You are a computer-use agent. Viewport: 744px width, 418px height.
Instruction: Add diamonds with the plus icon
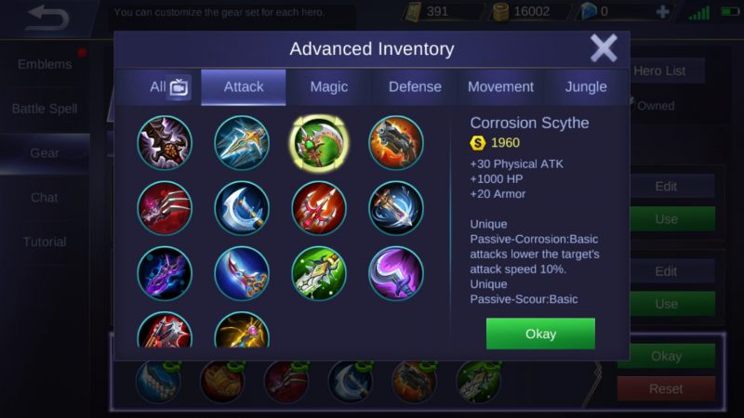pyautogui.click(x=663, y=11)
